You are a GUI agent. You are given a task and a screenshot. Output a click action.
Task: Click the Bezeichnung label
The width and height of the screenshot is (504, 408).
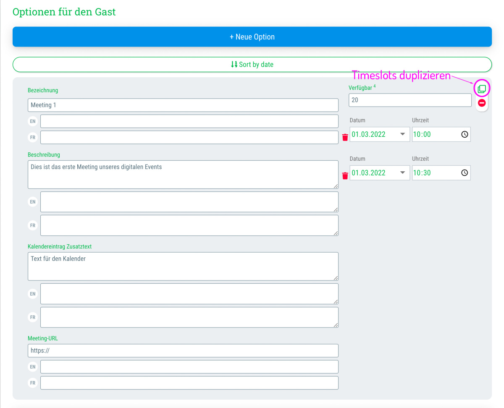43,90
